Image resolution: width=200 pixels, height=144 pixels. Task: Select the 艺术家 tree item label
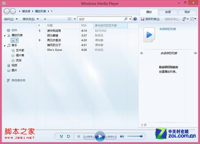pos(20,50)
